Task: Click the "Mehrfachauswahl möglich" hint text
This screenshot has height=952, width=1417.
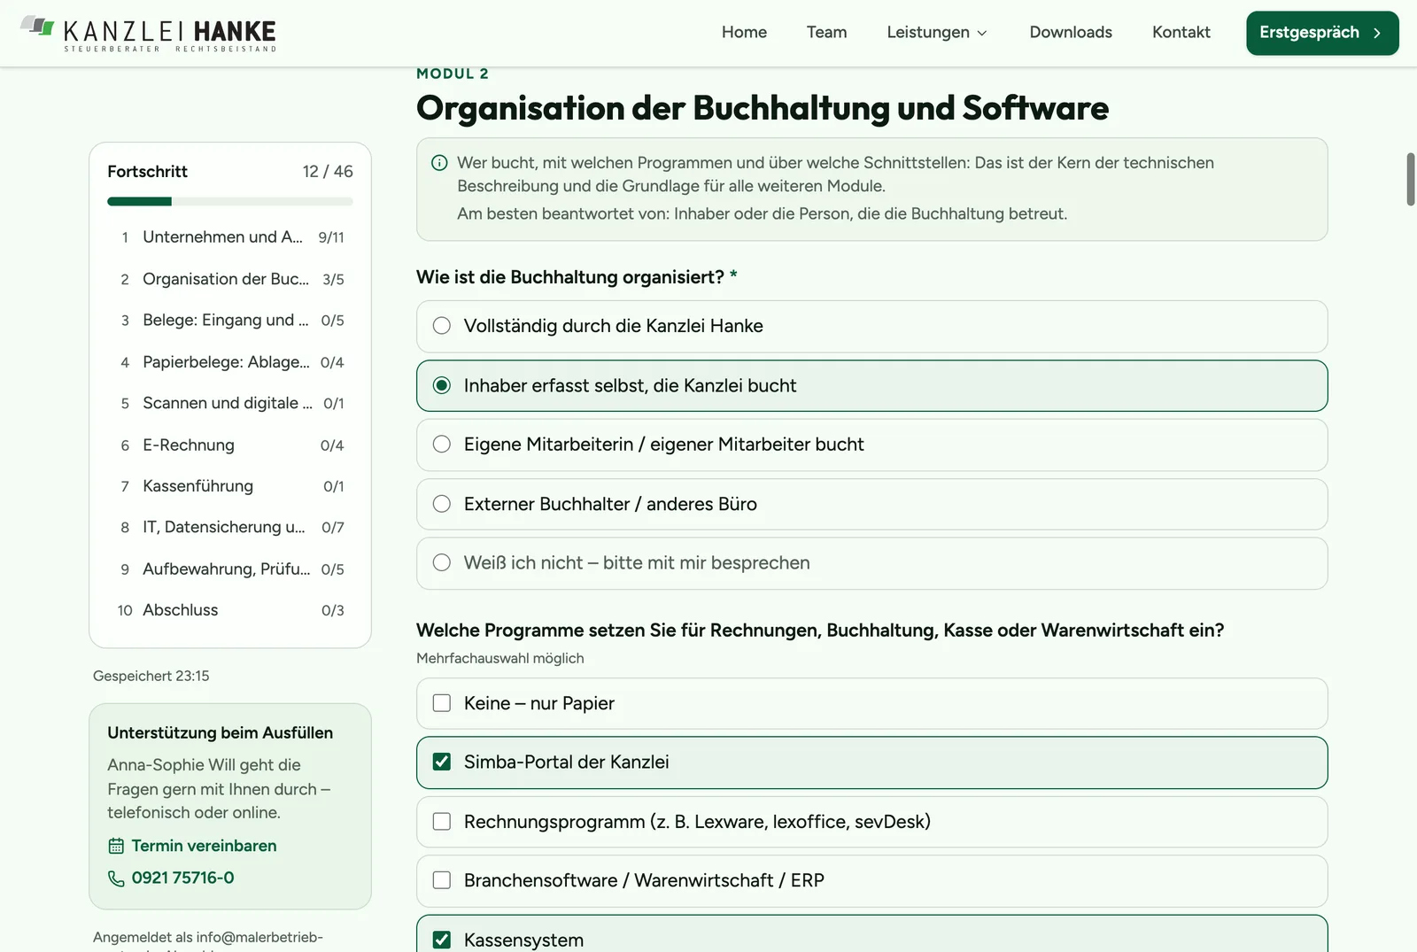Action: point(500,658)
